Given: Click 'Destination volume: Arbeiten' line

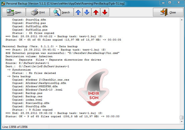Looking at the screenshot, I should 29,56.
